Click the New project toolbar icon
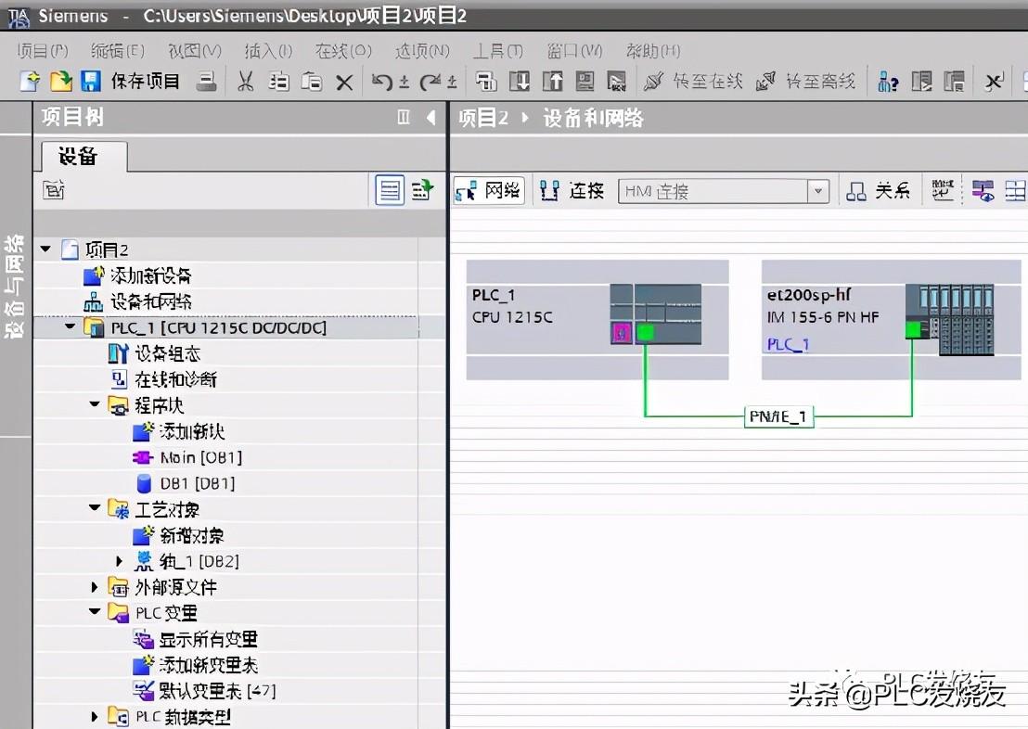Screen dimensions: 1028x729 pyautogui.click(x=30, y=82)
